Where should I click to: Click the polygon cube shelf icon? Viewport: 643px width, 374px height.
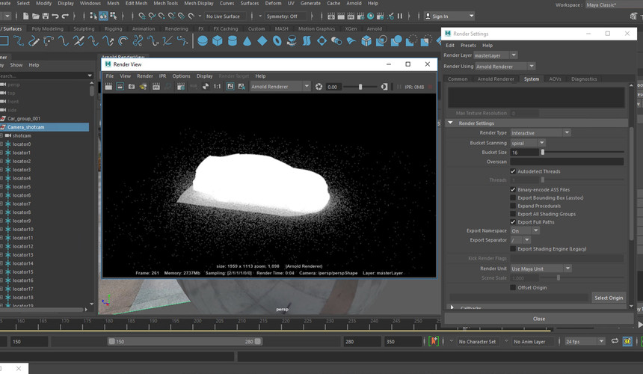216,41
